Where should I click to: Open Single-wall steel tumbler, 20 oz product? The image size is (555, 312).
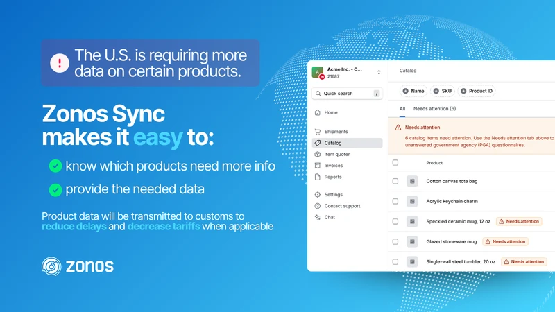point(461,262)
